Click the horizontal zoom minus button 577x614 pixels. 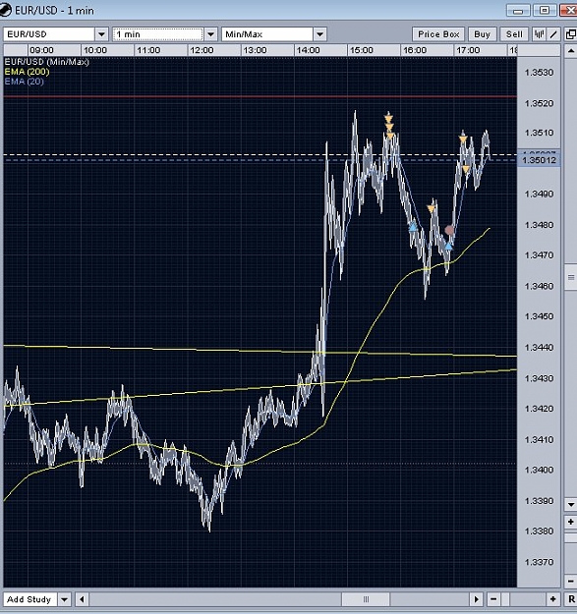(493, 599)
